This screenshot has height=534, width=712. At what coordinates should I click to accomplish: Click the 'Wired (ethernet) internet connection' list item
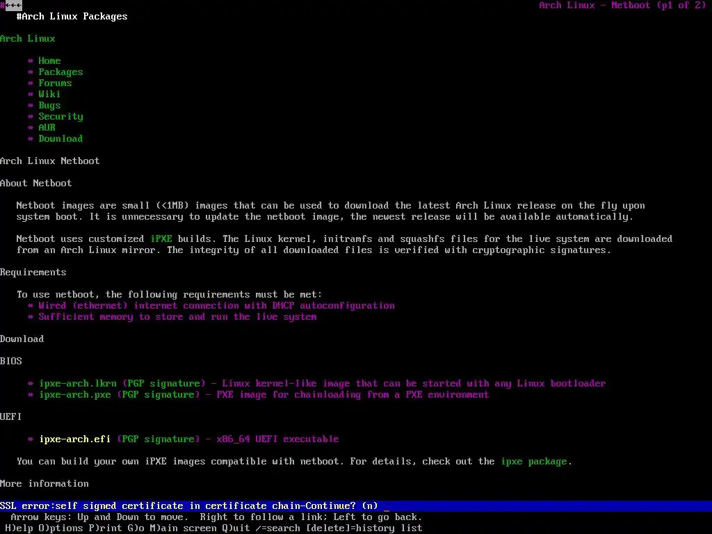(x=217, y=306)
